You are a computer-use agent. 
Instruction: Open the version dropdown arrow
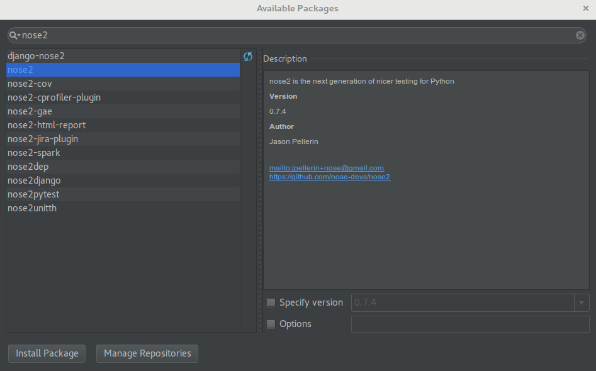pyautogui.click(x=582, y=302)
